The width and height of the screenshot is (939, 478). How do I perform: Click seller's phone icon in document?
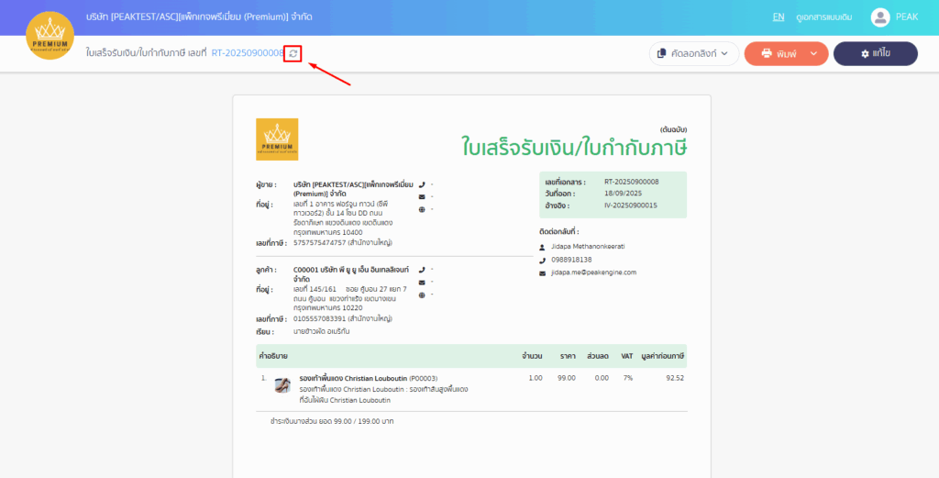[422, 183]
